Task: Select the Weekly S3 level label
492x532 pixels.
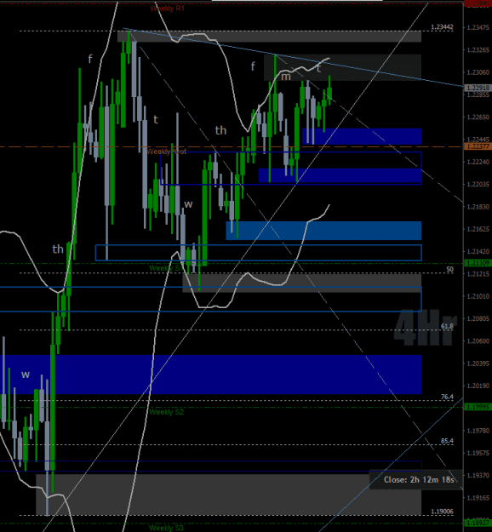Action: pyautogui.click(x=166, y=528)
